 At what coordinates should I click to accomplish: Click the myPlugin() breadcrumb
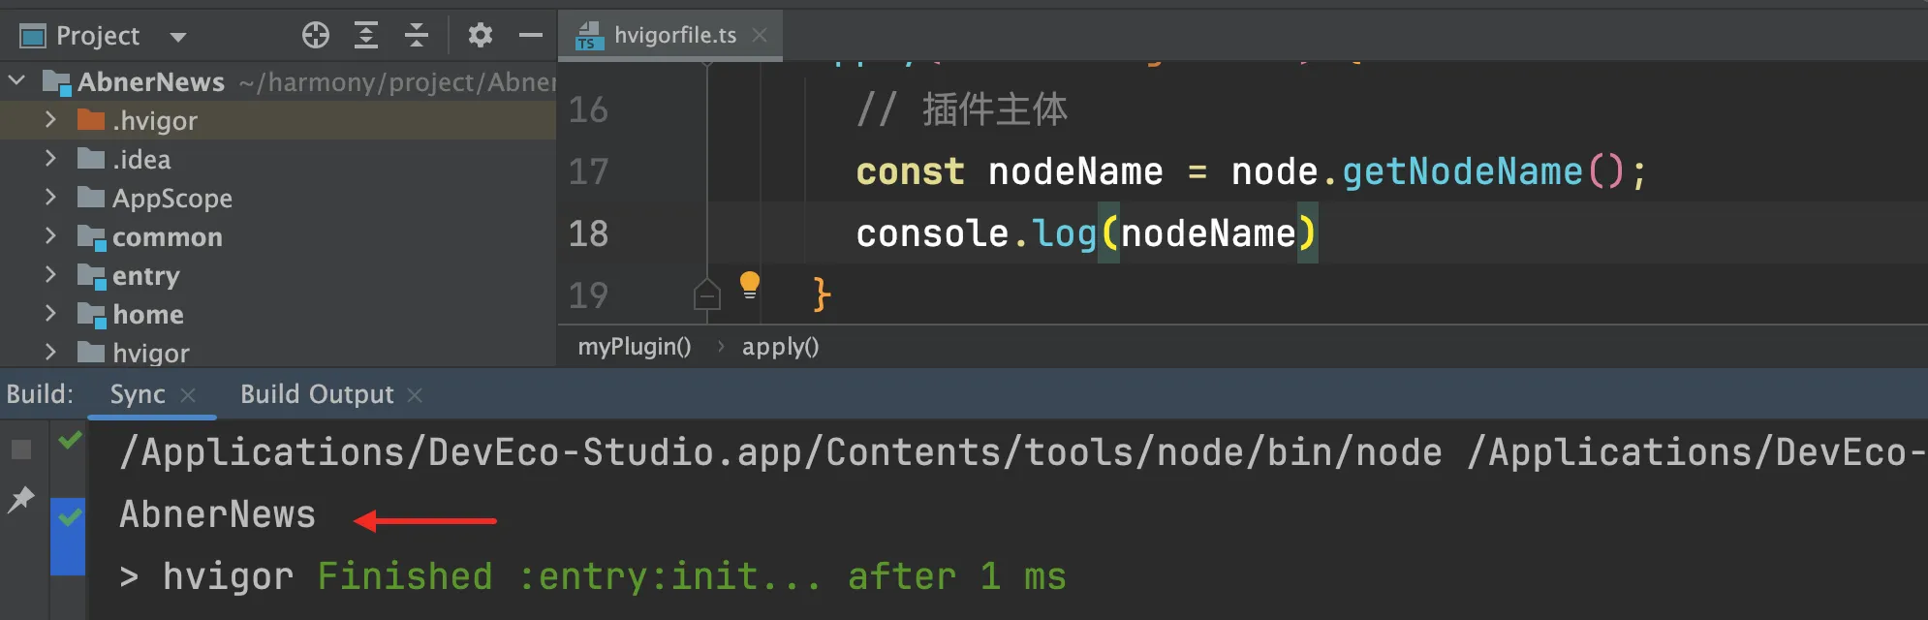pos(635,347)
